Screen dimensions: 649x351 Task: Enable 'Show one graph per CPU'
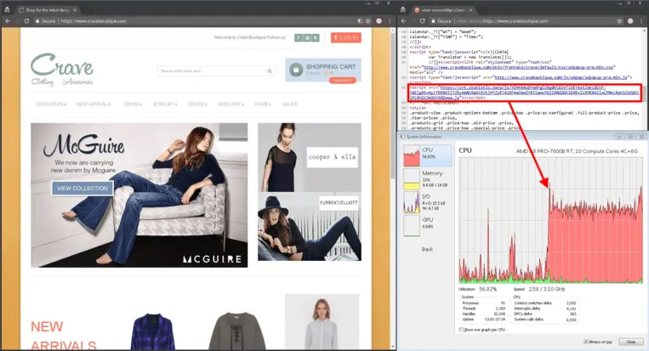tap(461, 330)
